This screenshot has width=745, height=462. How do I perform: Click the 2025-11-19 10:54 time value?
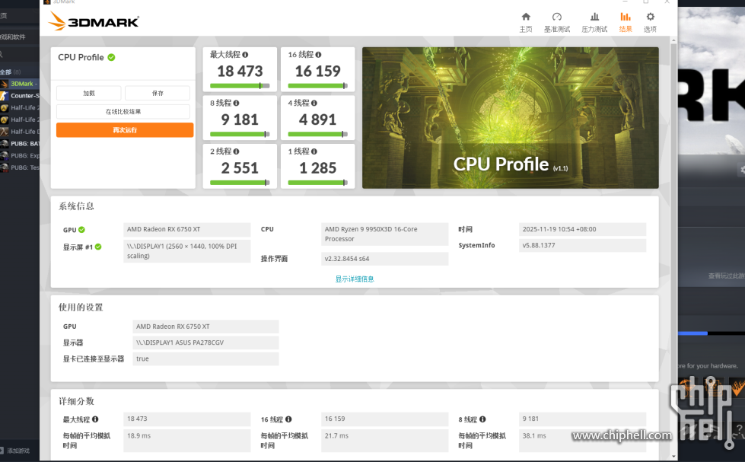[x=582, y=230]
